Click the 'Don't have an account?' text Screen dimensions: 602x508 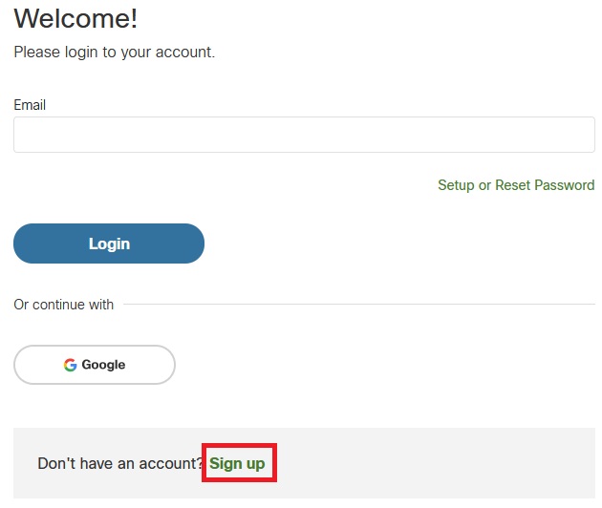[120, 463]
